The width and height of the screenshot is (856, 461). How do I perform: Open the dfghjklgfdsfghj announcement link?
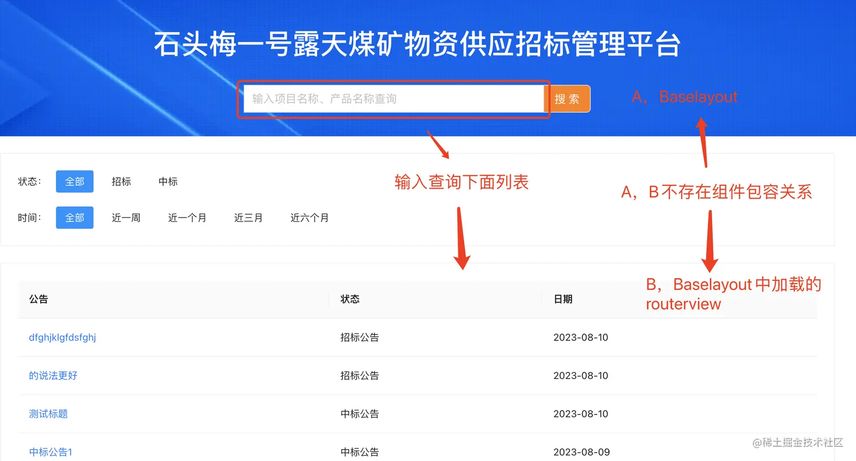[x=62, y=338]
